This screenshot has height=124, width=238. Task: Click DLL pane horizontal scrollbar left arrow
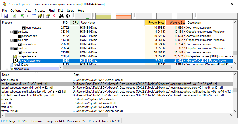[x=3, y=115]
